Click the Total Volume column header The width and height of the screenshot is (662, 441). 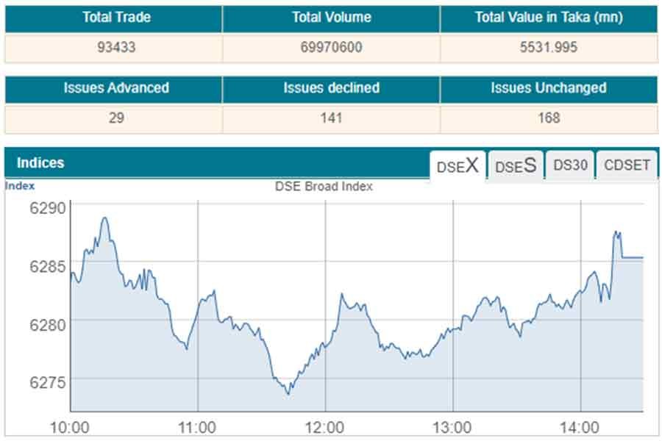[331, 18]
